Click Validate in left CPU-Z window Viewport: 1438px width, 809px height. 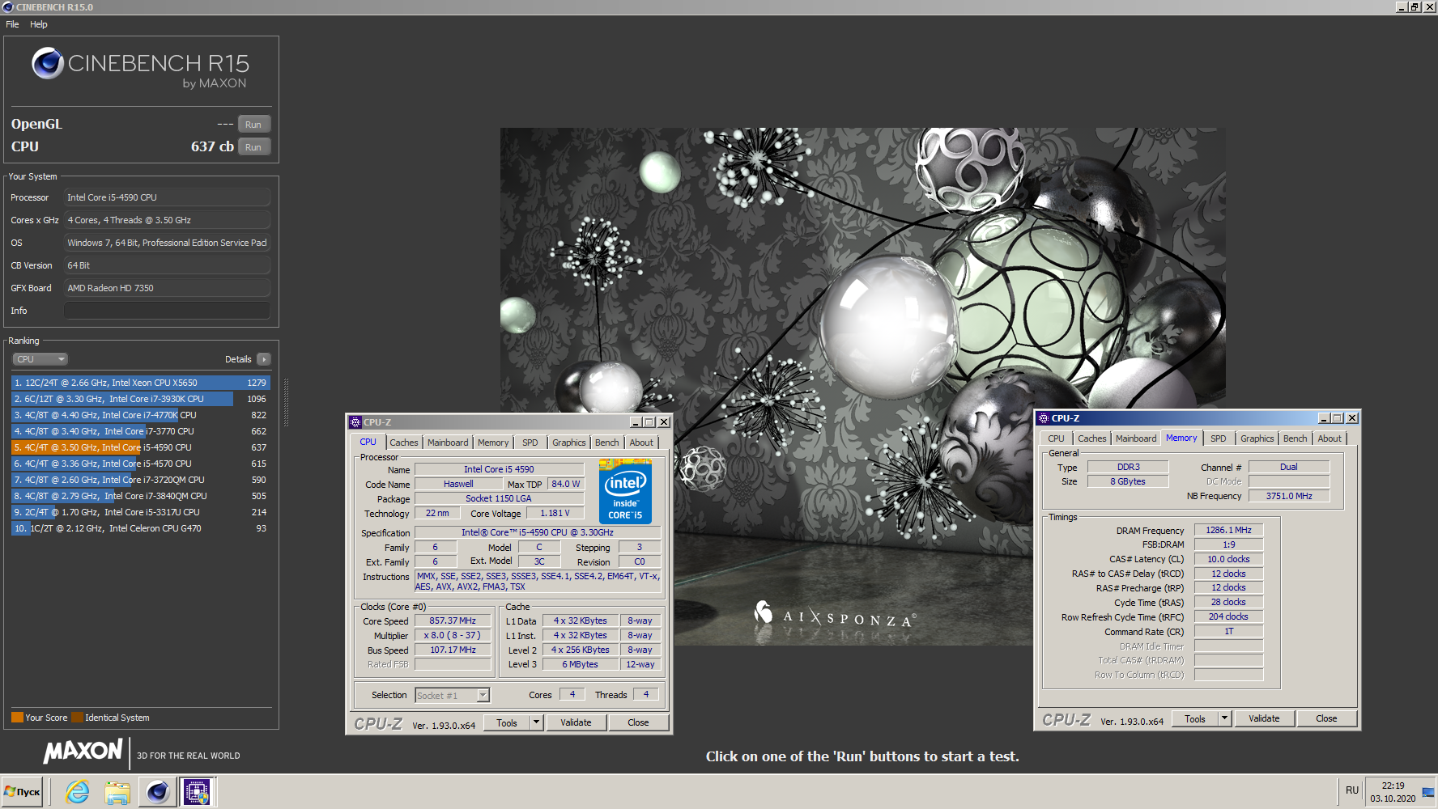coord(576,722)
